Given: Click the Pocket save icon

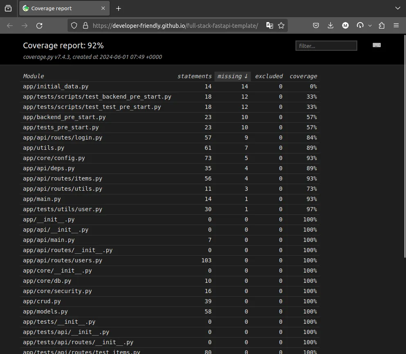Looking at the screenshot, I should click(x=316, y=25).
